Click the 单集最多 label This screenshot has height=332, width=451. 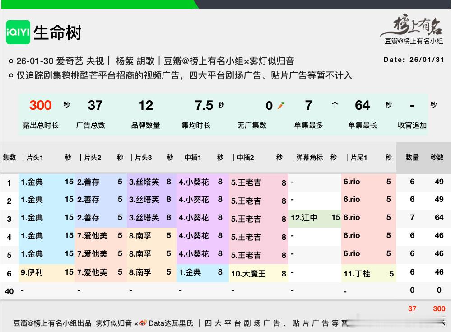[x=308, y=126]
